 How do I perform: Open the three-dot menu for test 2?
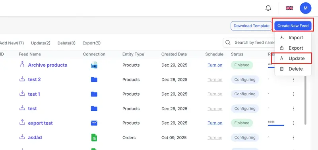pyautogui.click(x=293, y=79)
